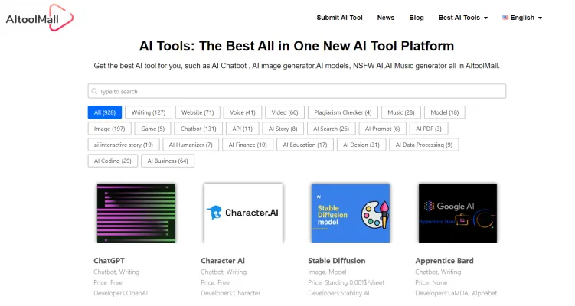Click the Apprentice Bard title link
Image resolution: width=575 pixels, height=306 pixels.
tap(444, 261)
